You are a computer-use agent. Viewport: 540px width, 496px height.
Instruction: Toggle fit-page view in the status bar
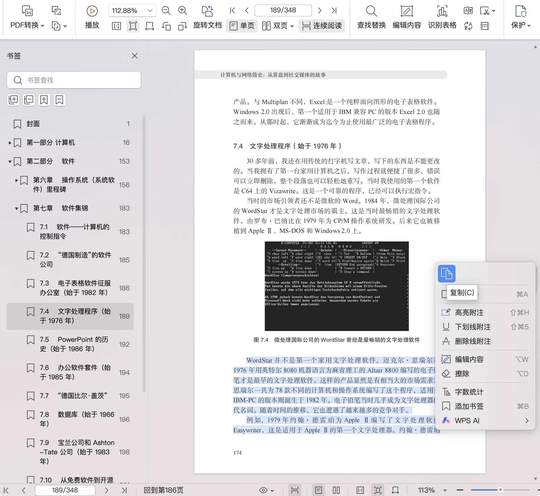[x=378, y=490]
